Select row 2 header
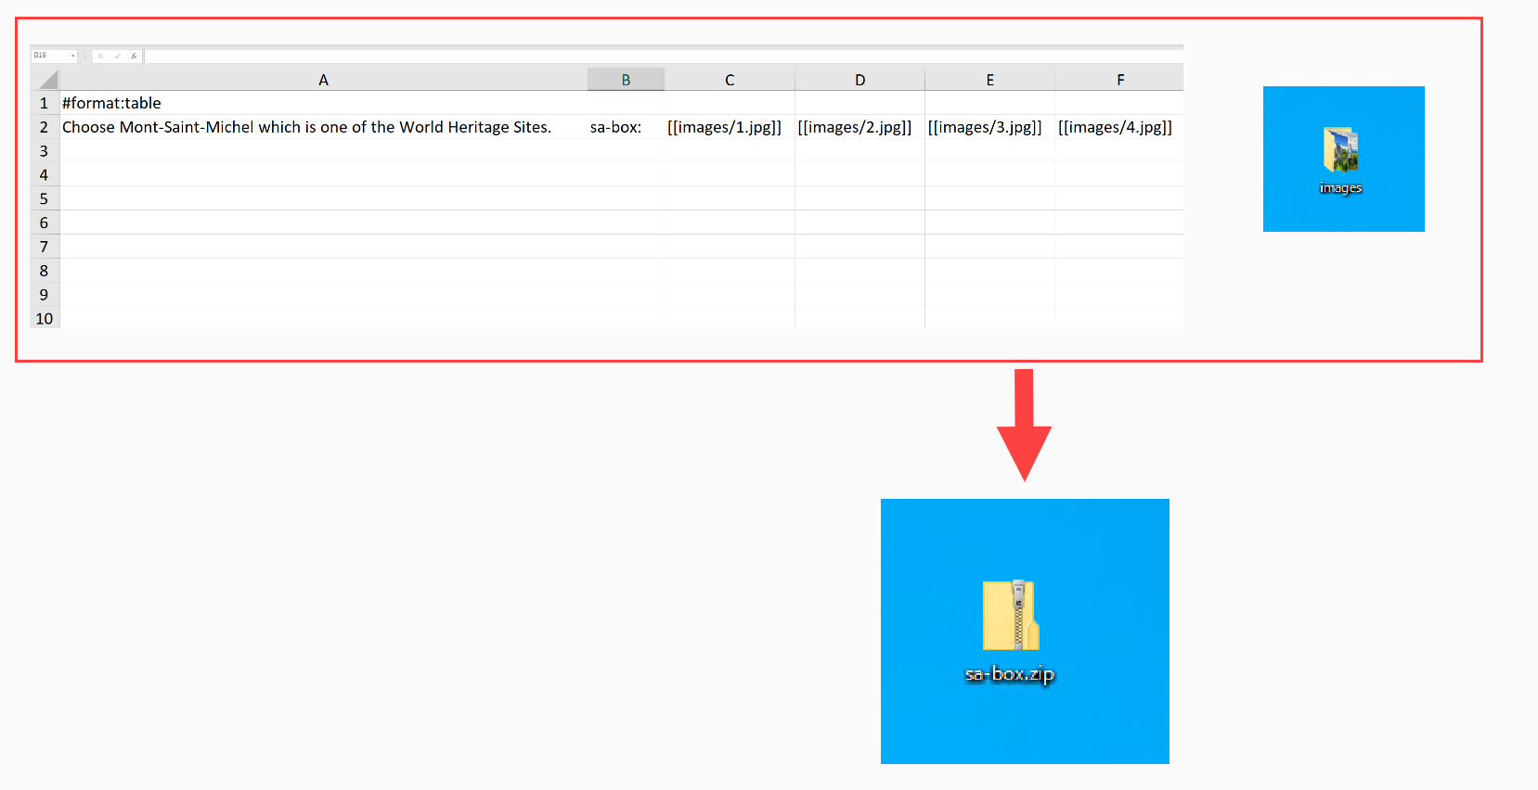 tap(45, 127)
